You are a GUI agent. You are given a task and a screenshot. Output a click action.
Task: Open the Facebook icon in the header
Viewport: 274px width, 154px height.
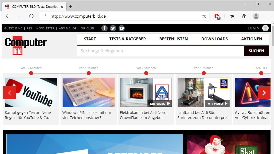pos(104,28)
